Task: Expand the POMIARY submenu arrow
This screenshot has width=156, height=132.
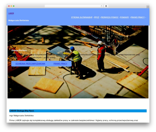Action: pyautogui.click(x=130, y=17)
